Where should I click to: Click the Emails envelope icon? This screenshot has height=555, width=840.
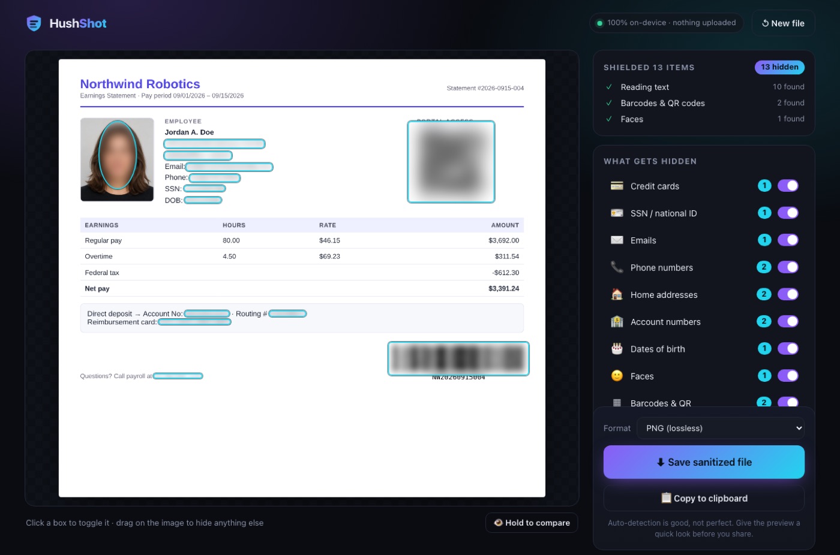(x=617, y=240)
